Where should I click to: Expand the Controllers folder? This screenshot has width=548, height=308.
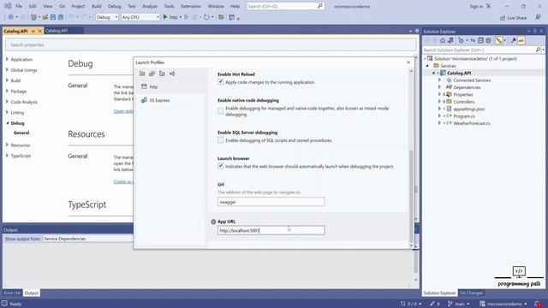coord(439,101)
